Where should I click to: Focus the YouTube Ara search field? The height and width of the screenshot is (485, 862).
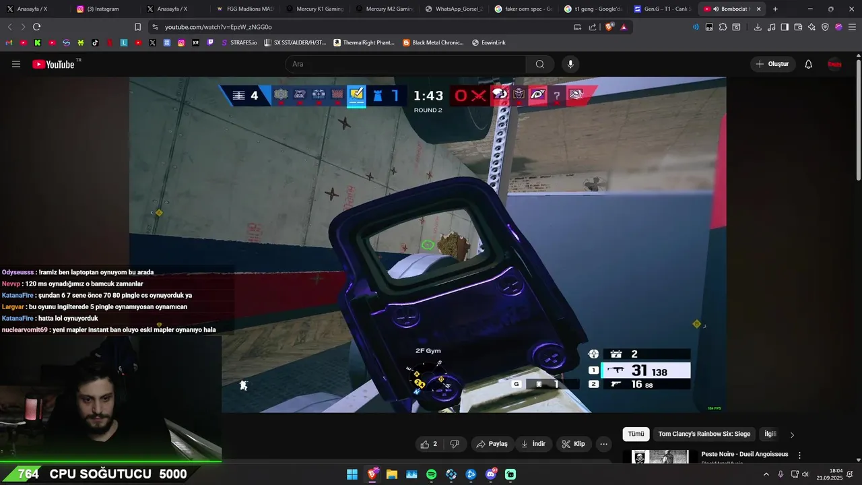406,64
